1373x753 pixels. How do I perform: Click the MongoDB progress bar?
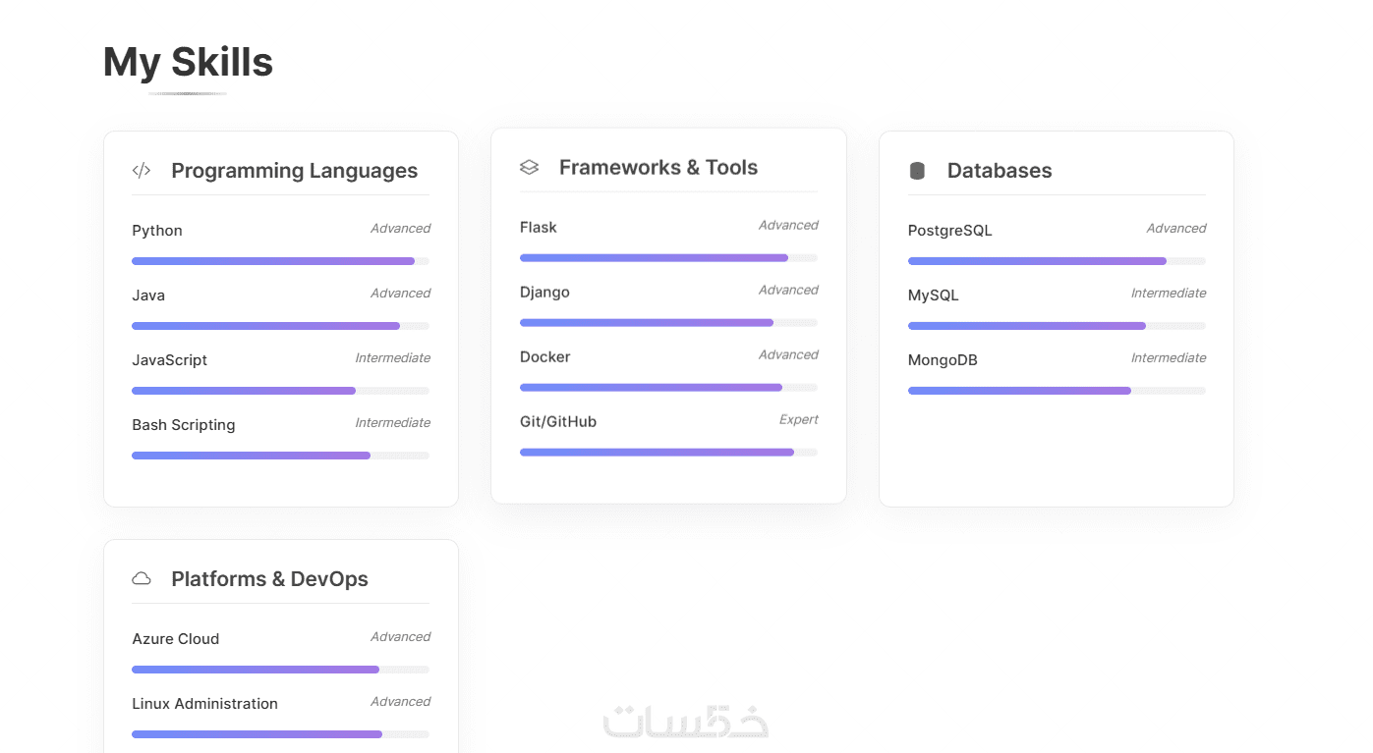click(x=1057, y=391)
